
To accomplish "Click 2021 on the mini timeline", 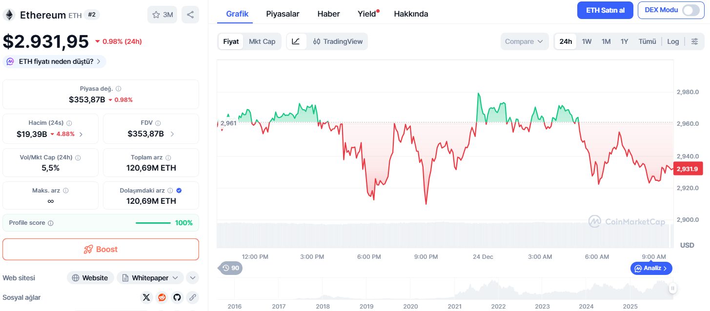I will pos(454,306).
